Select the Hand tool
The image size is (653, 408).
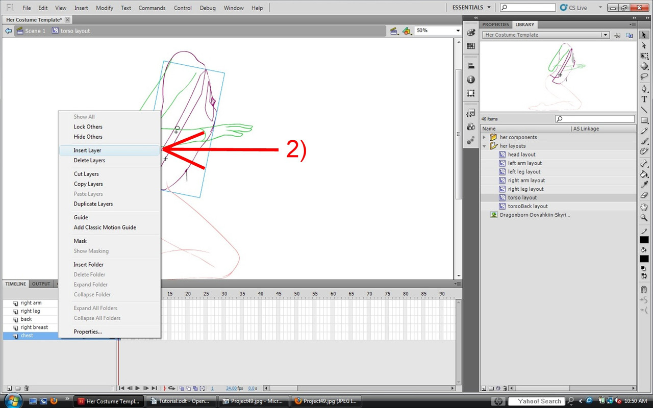click(644, 207)
